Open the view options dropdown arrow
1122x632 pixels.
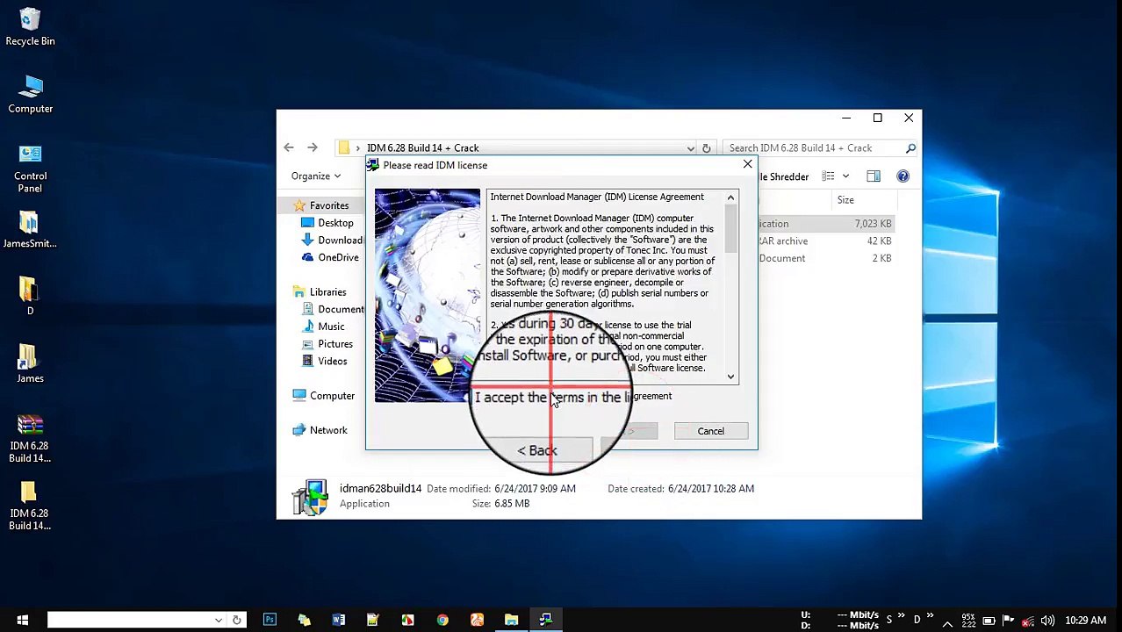[x=845, y=176]
